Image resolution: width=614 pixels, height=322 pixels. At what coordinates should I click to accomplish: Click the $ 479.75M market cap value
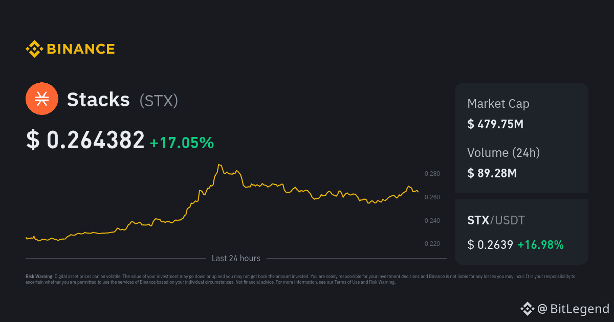click(x=495, y=124)
